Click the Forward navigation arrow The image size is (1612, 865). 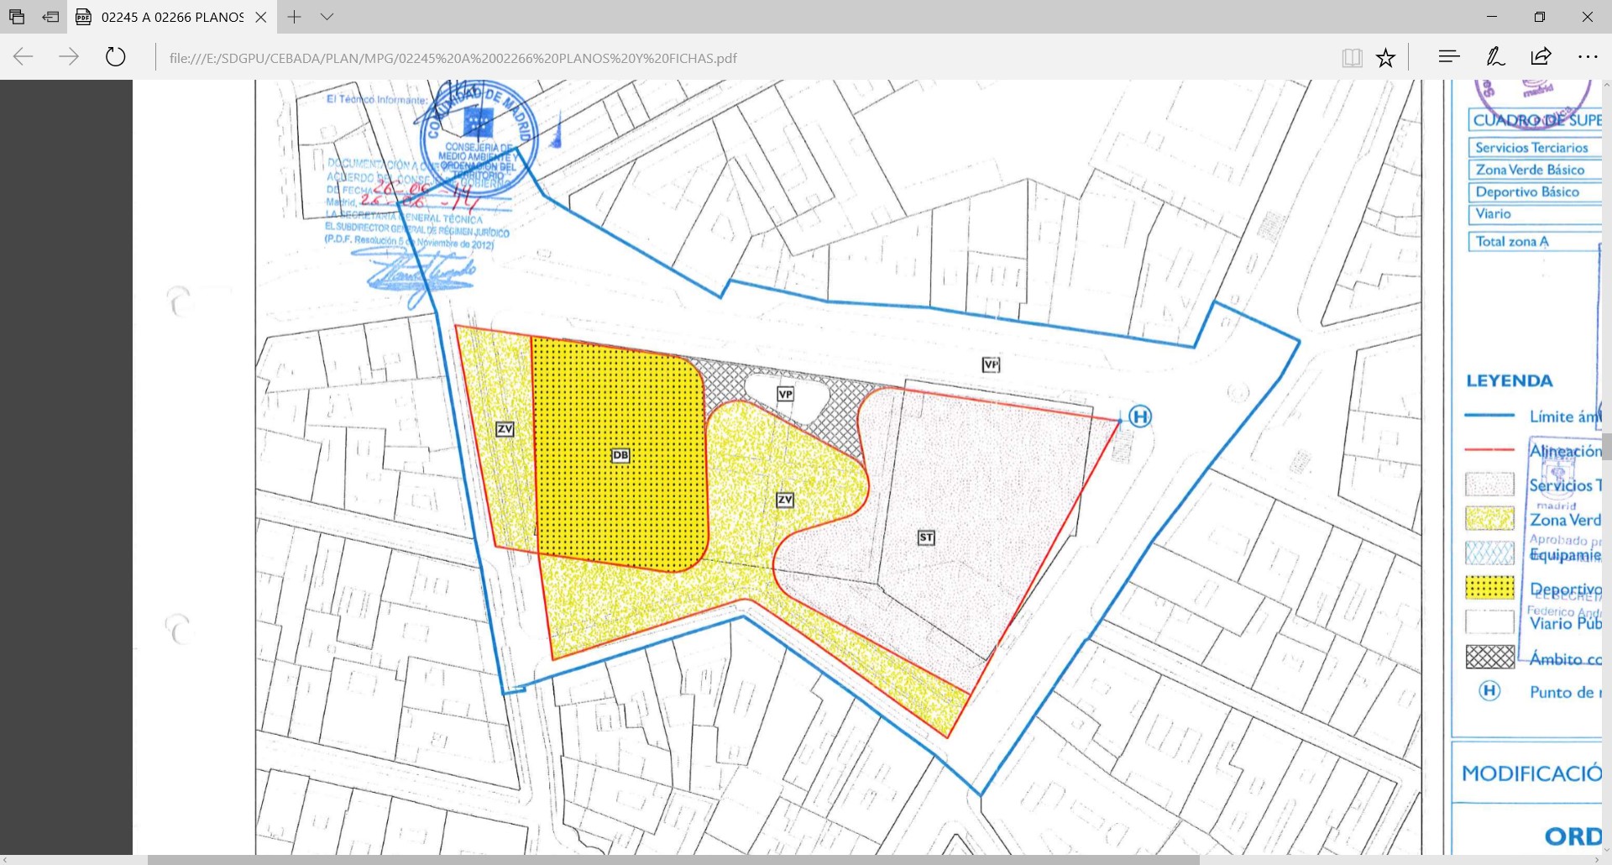(69, 57)
